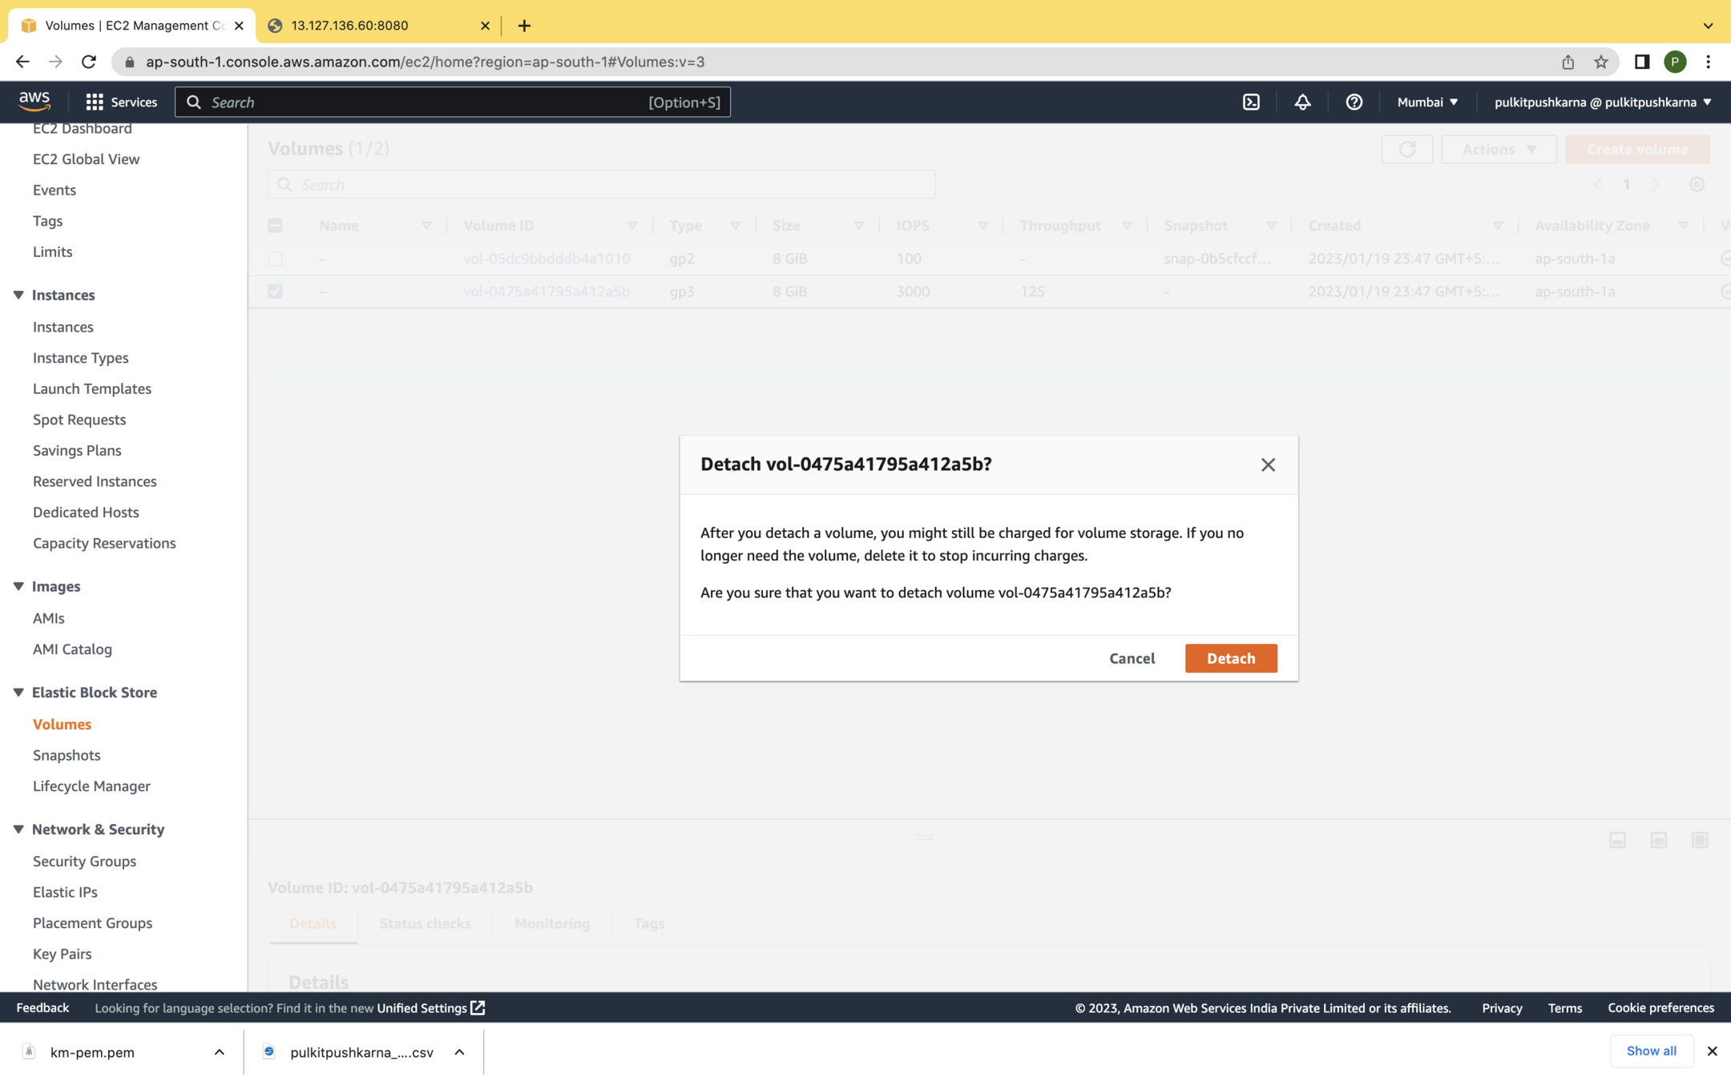The height and width of the screenshot is (1081, 1731).
Task: Close the Detach volume dialog with X
Action: pyautogui.click(x=1267, y=464)
